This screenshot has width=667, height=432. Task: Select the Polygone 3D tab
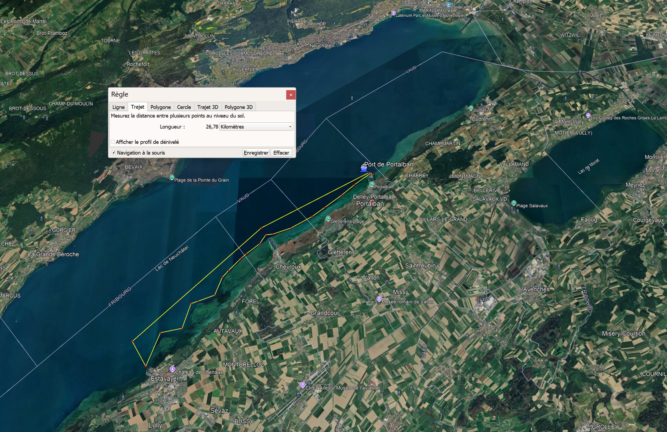[238, 107]
